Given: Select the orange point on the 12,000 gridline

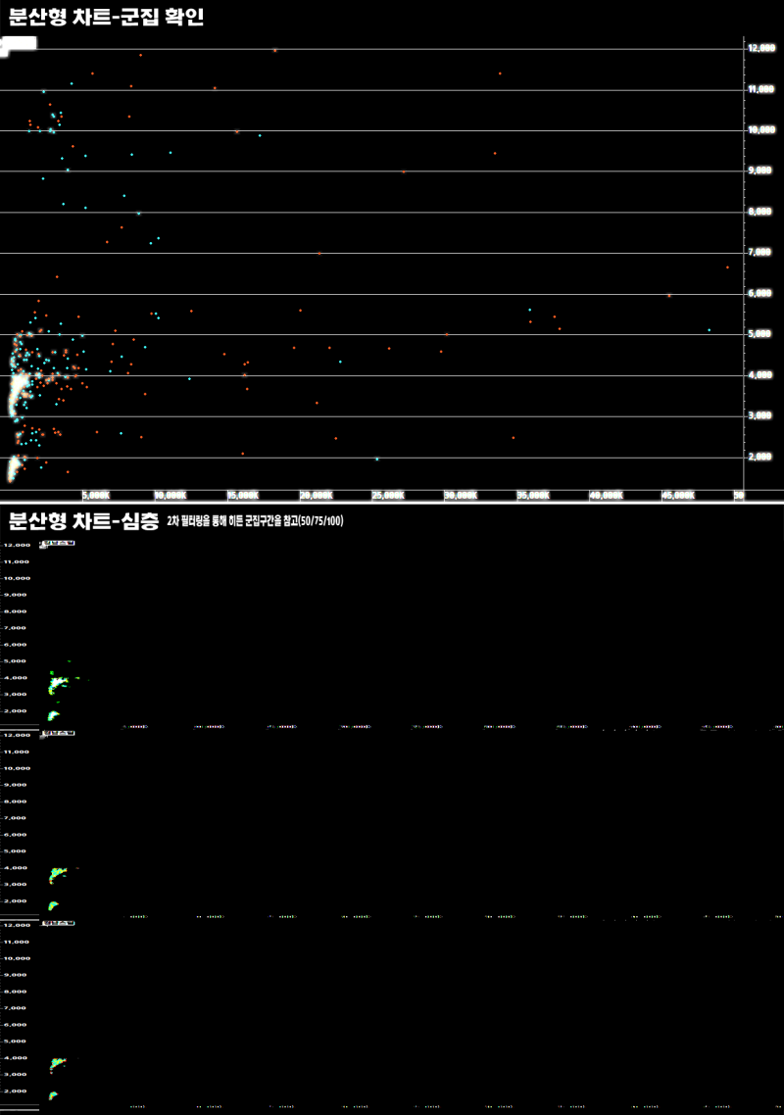Looking at the screenshot, I should pyautogui.click(x=274, y=51).
